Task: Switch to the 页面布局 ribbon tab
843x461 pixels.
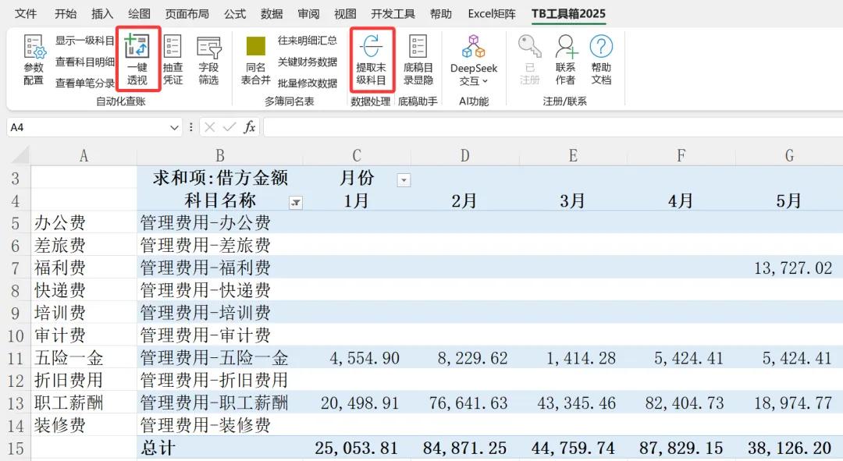Action: (x=187, y=13)
